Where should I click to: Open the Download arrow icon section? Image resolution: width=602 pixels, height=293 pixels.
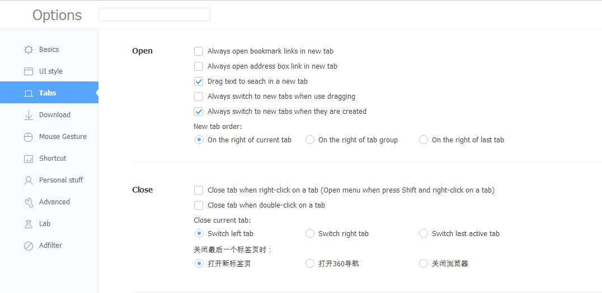(x=29, y=115)
